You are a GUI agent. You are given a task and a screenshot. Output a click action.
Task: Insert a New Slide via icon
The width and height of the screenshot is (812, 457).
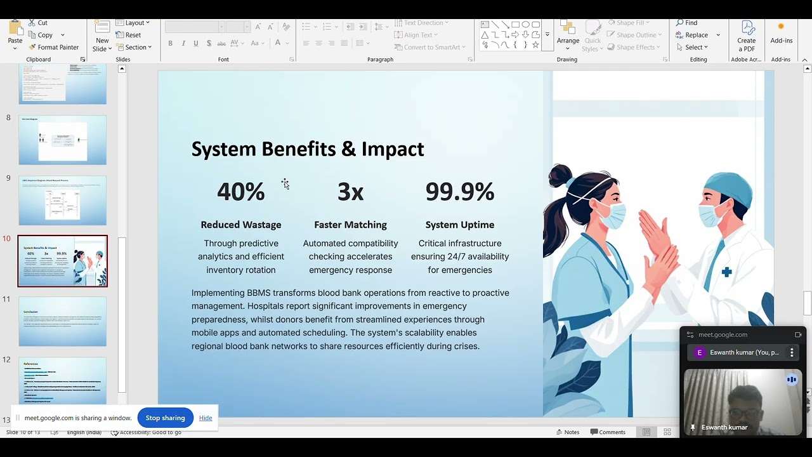point(102,27)
